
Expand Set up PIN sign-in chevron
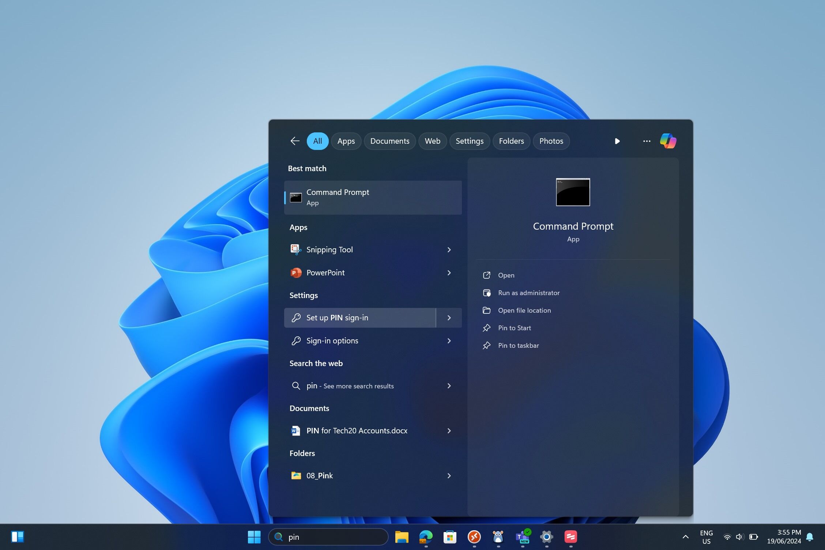(449, 318)
